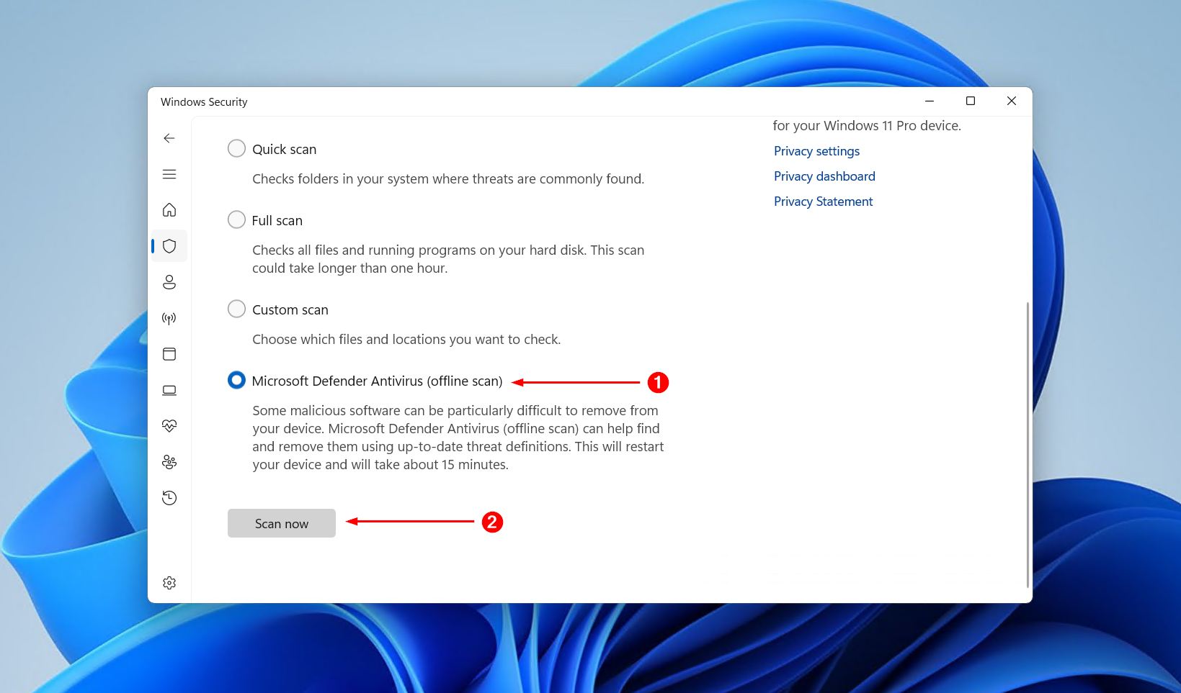
Task: Click 'Checks all files and running programs' text
Action: point(448,259)
